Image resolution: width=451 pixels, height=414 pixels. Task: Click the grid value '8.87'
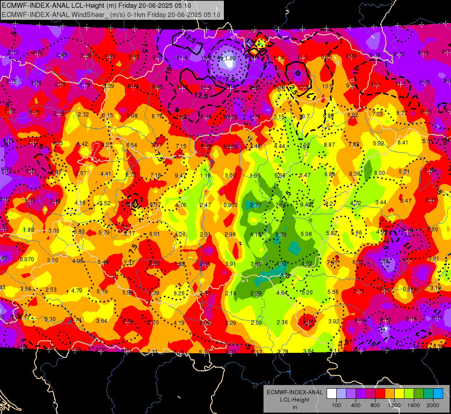click(x=329, y=144)
